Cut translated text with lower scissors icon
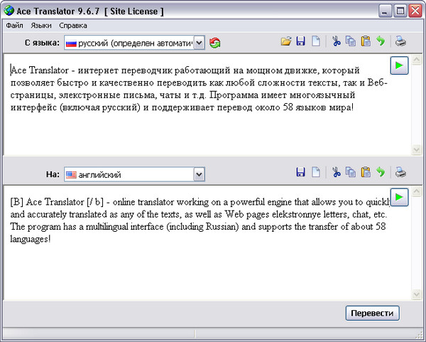 coord(337,173)
